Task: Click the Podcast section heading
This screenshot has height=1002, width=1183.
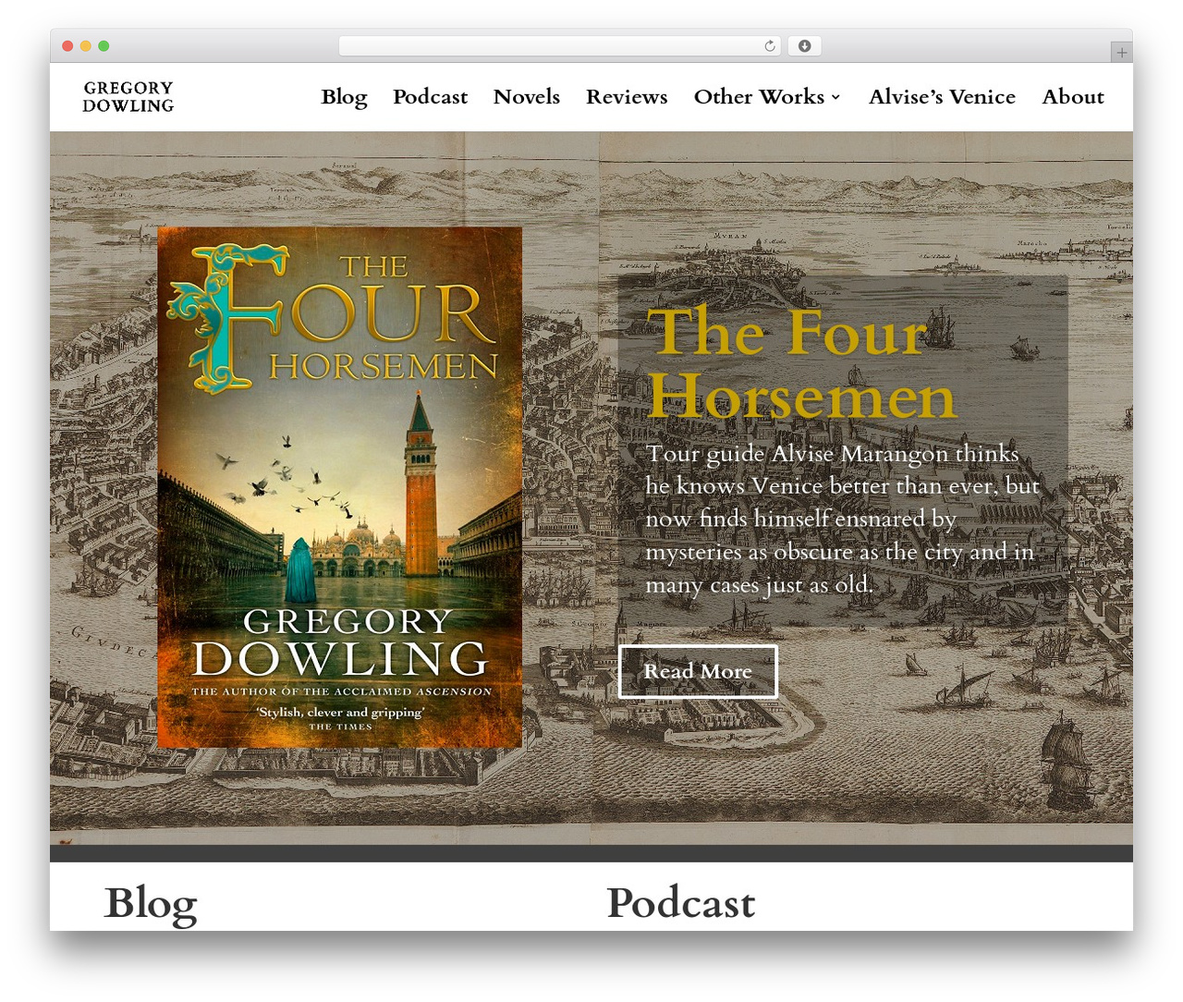Action: pyautogui.click(x=681, y=903)
